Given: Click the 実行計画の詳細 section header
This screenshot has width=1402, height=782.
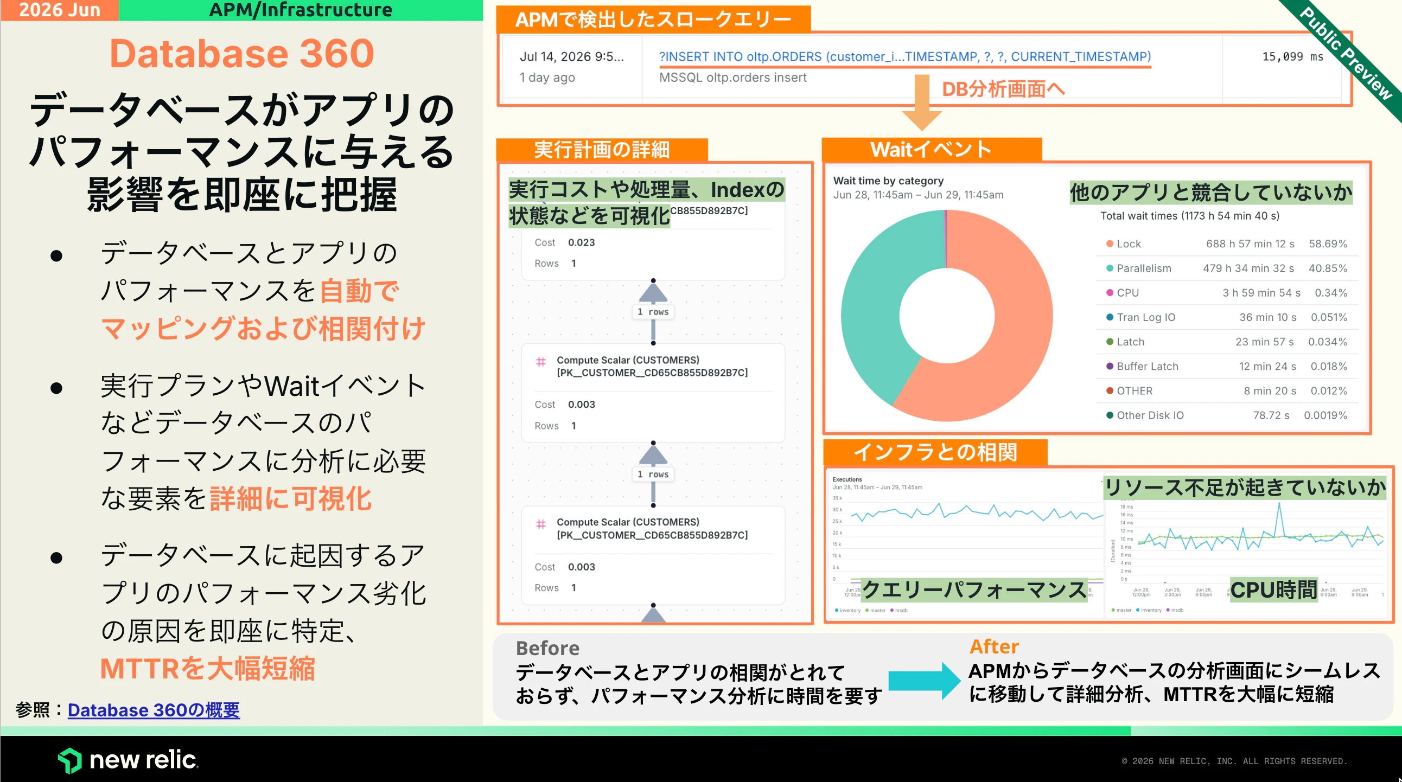Looking at the screenshot, I should 602,150.
